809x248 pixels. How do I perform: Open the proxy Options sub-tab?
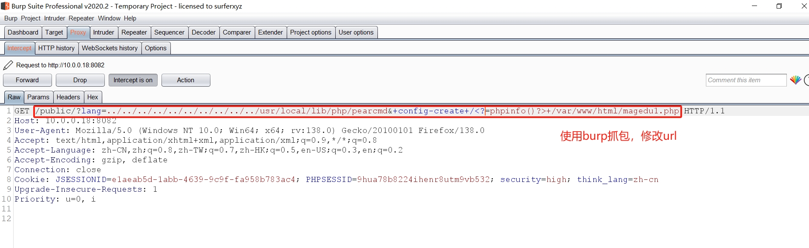click(x=155, y=48)
